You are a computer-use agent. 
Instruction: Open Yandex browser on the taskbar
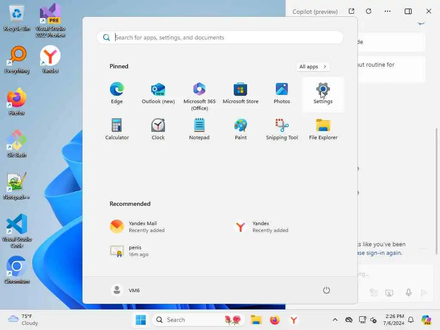tap(294, 320)
